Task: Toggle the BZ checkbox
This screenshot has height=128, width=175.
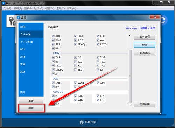Action: coord(53,62)
